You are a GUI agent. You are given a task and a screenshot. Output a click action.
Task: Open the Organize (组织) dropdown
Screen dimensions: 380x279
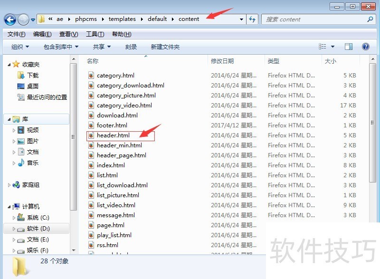[20, 47]
